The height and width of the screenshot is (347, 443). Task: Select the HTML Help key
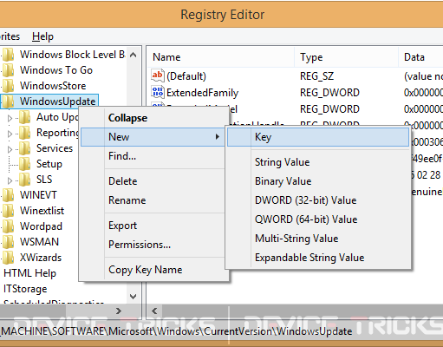(29, 273)
